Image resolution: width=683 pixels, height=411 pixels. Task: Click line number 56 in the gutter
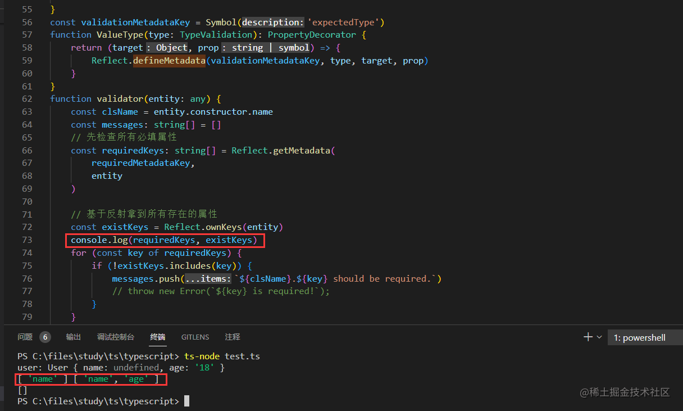tap(27, 22)
